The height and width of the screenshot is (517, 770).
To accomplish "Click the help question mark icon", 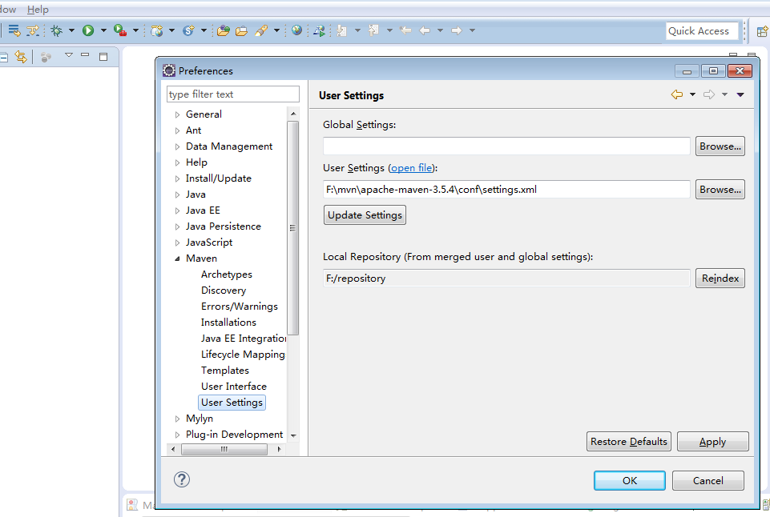I will click(x=182, y=479).
